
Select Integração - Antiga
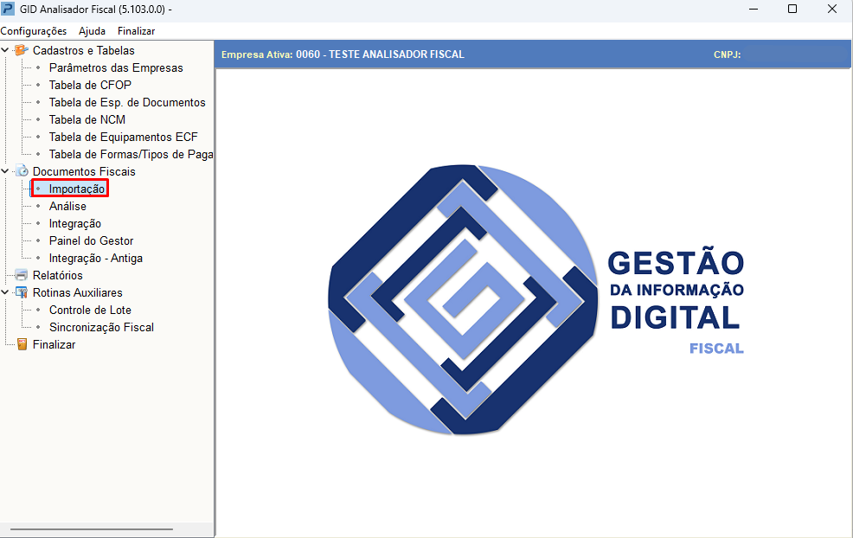pyautogui.click(x=96, y=259)
